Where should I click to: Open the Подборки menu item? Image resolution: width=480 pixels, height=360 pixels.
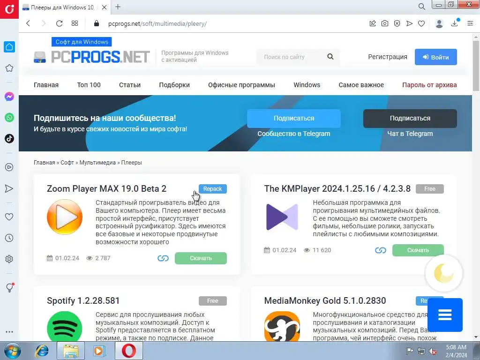point(174,85)
